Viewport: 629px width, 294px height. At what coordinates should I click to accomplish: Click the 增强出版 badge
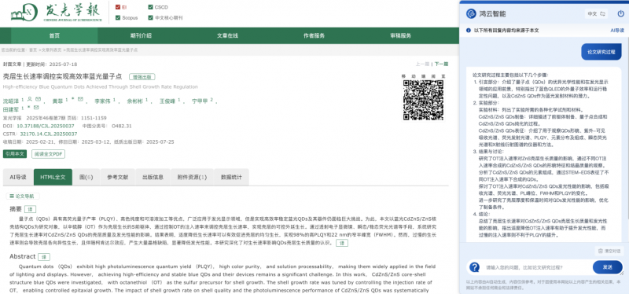point(142,77)
